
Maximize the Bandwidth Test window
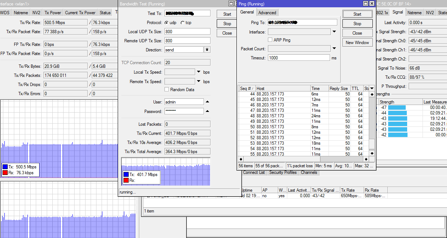(x=231, y=3)
